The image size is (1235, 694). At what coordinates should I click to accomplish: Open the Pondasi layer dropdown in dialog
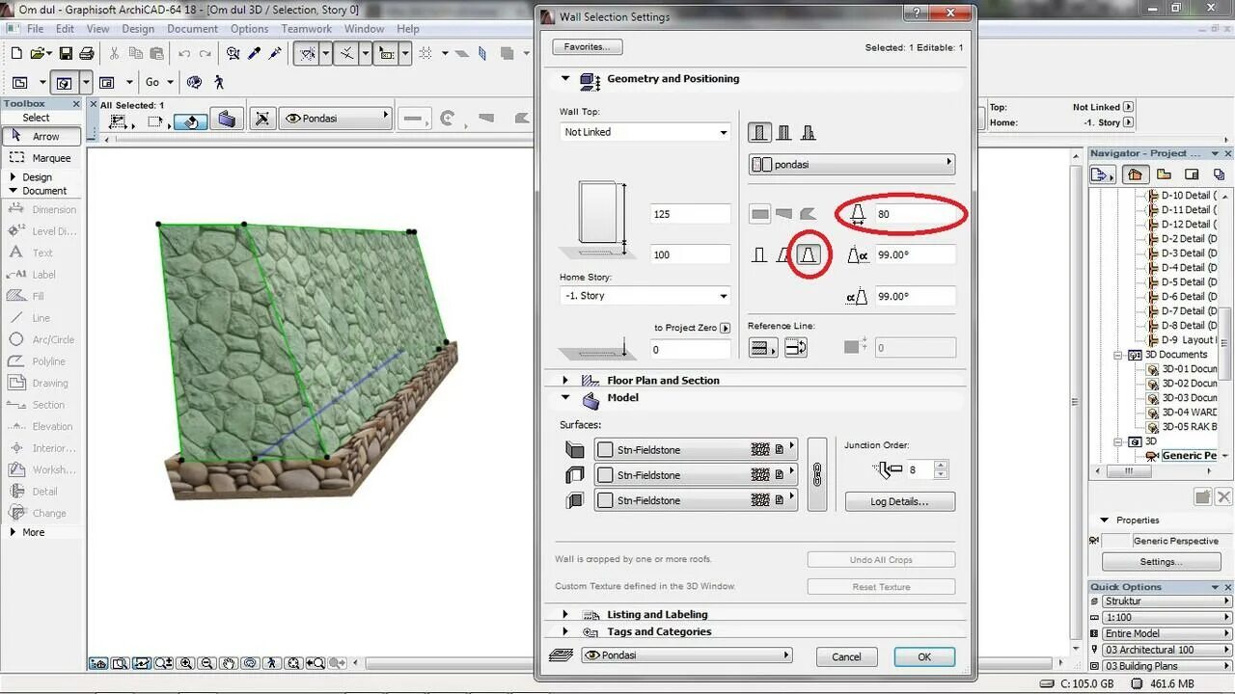(686, 655)
